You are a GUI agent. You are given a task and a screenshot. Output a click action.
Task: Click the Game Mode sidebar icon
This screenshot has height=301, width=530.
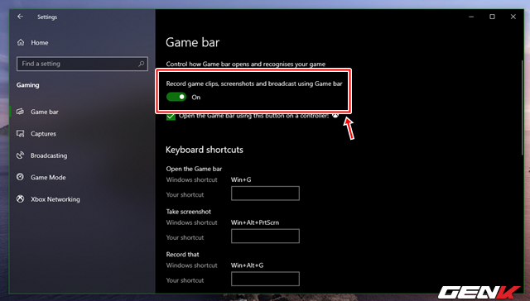click(20, 177)
